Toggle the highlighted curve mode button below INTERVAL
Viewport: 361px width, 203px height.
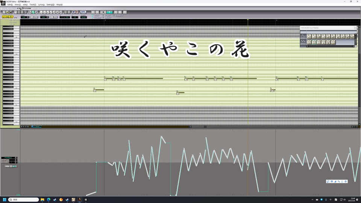pos(15,167)
